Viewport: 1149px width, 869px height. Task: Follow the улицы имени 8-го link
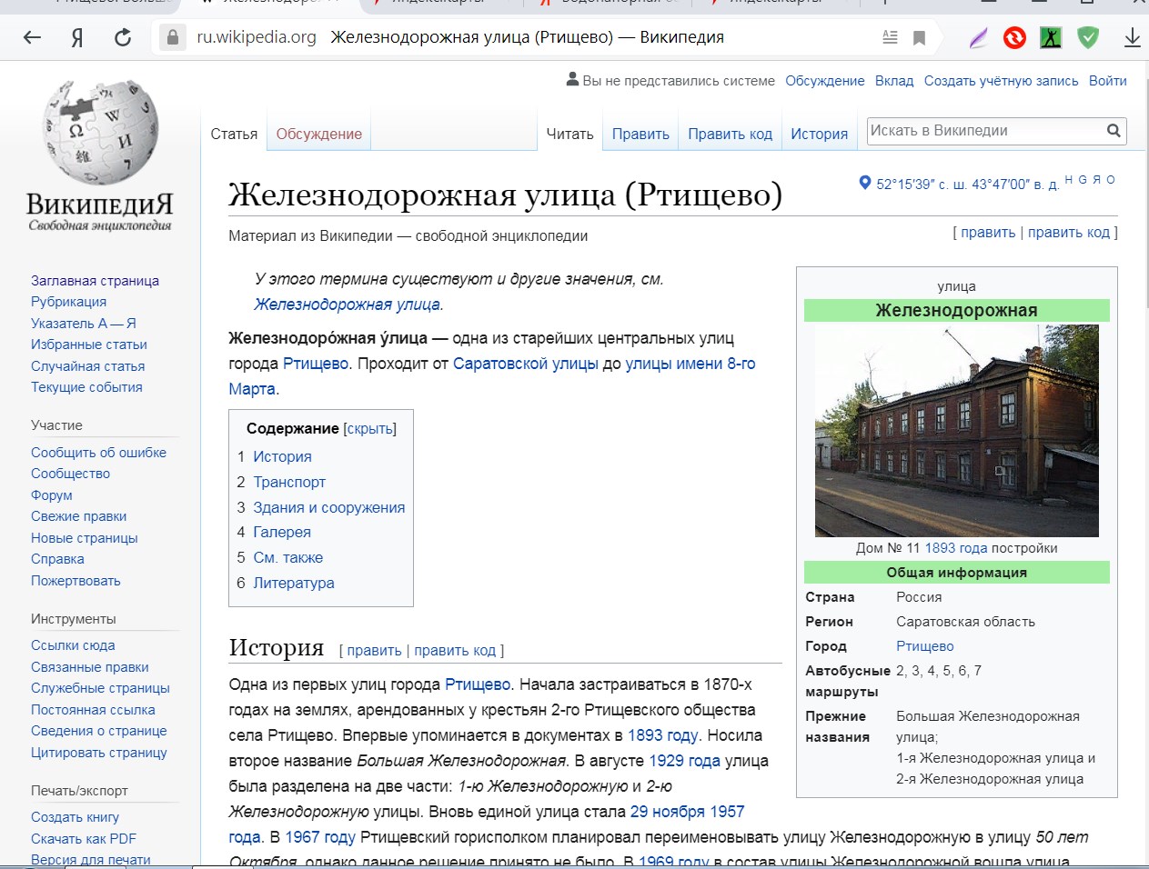pos(690,364)
